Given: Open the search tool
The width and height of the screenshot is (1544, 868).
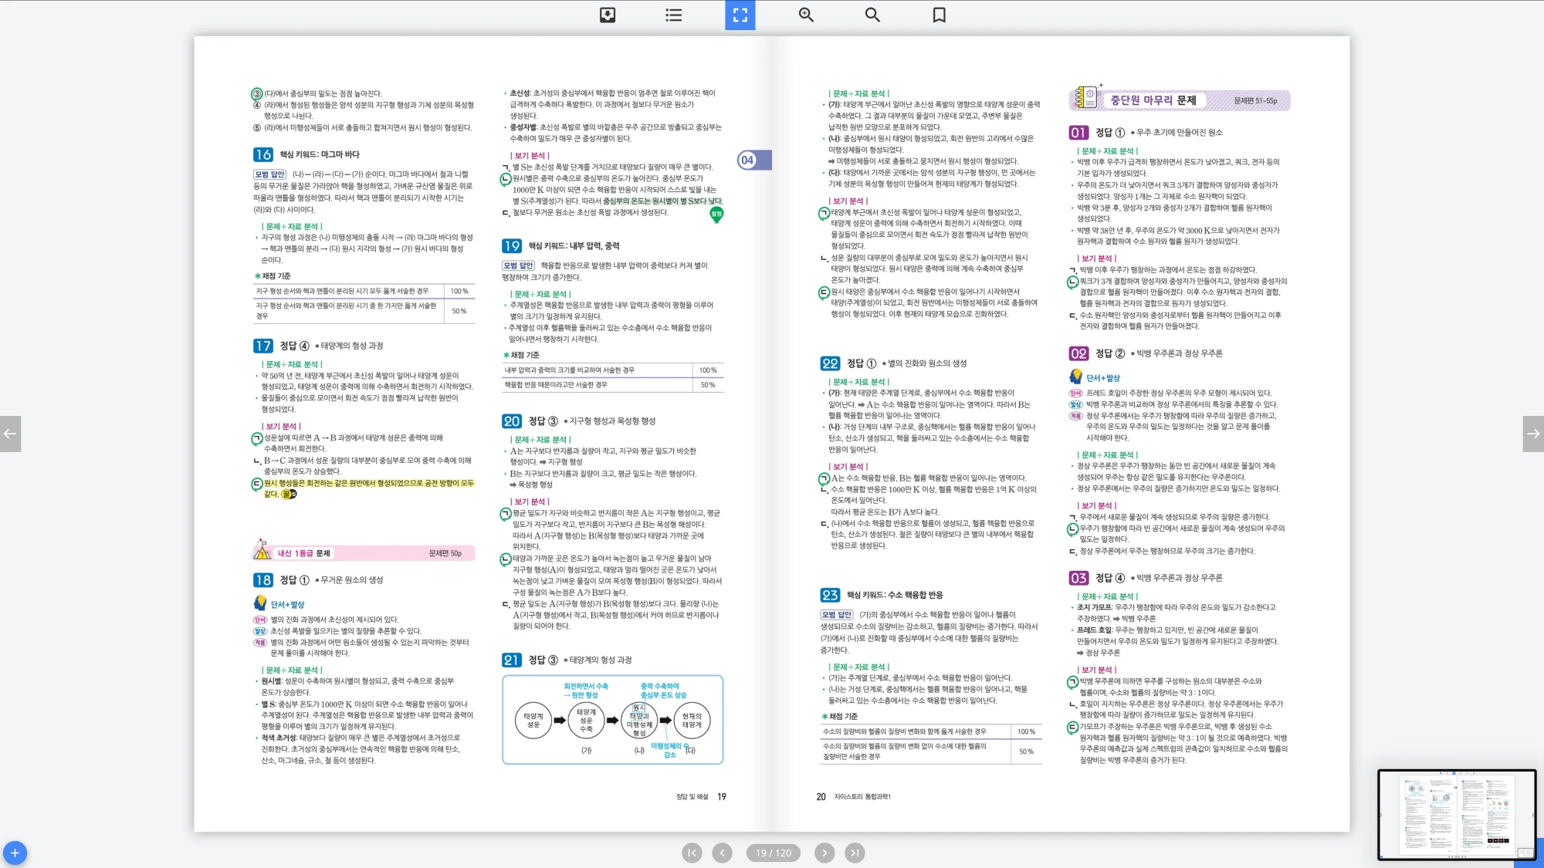Looking at the screenshot, I should pyautogui.click(x=872, y=15).
